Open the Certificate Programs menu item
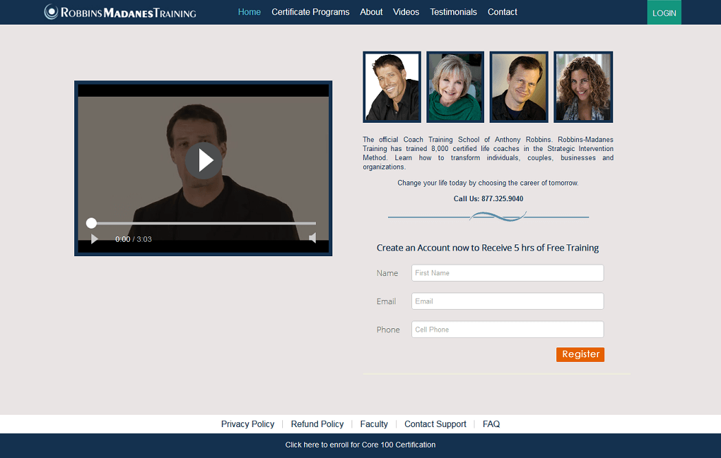This screenshot has height=458, width=721. (310, 12)
